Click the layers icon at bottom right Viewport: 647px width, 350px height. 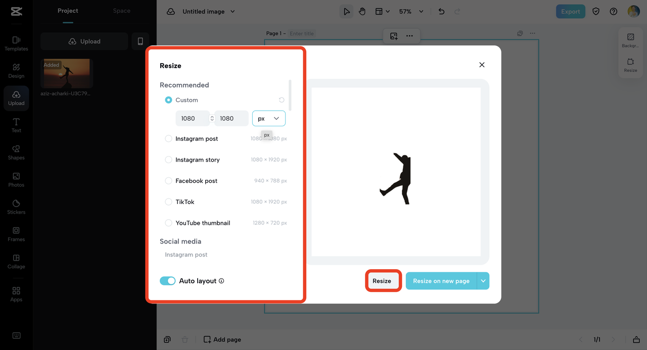pyautogui.click(x=636, y=339)
